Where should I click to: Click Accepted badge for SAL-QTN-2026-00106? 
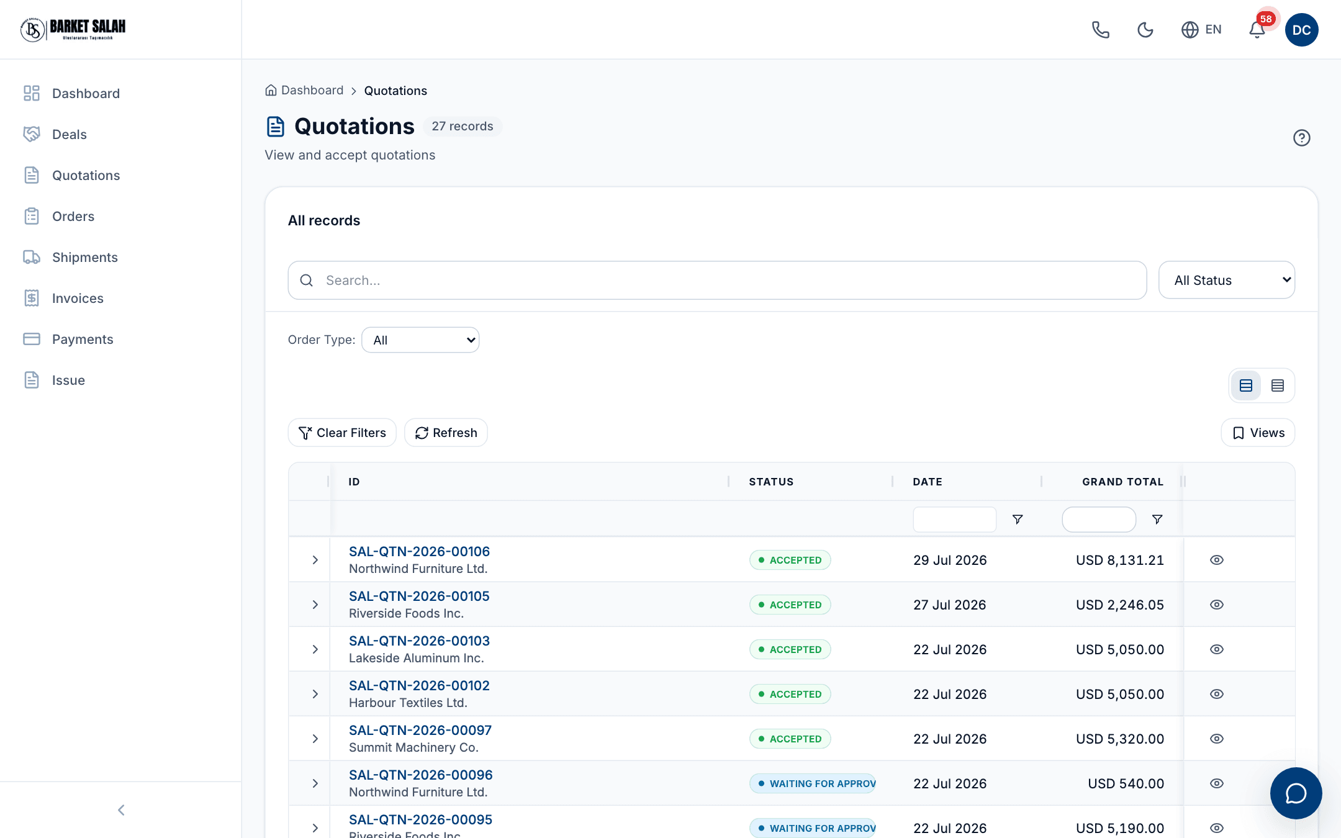point(790,560)
